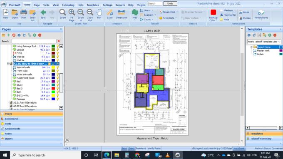This screenshot has height=159, width=283.
Task: Click the green color swatch for Bath
Action: (53, 92)
